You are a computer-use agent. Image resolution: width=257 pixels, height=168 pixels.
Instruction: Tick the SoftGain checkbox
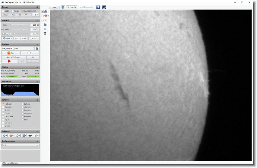coord(11,34)
